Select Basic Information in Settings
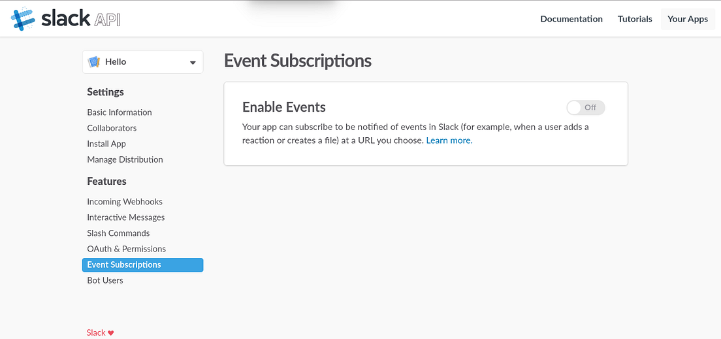The width and height of the screenshot is (721, 339). (x=120, y=112)
